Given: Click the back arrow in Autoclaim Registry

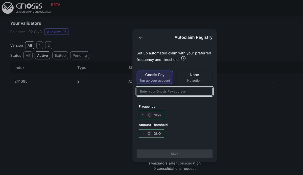Looking at the screenshot, I should [x=141, y=37].
